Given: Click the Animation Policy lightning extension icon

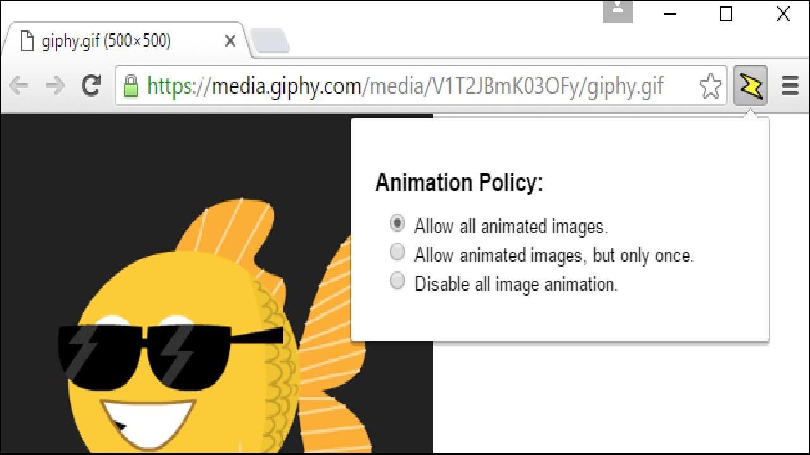Looking at the screenshot, I should tap(751, 85).
